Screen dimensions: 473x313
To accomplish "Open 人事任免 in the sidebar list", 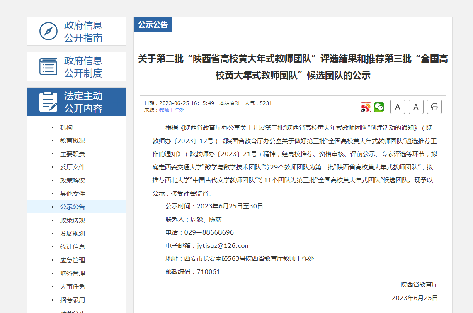I will click(x=73, y=287).
